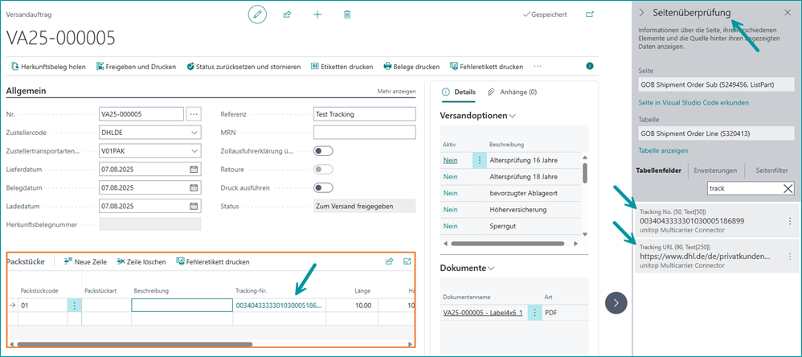Click Beschreibung cell in Packstücke row 01
Viewport: 802px width, 357px height.
pos(182,306)
